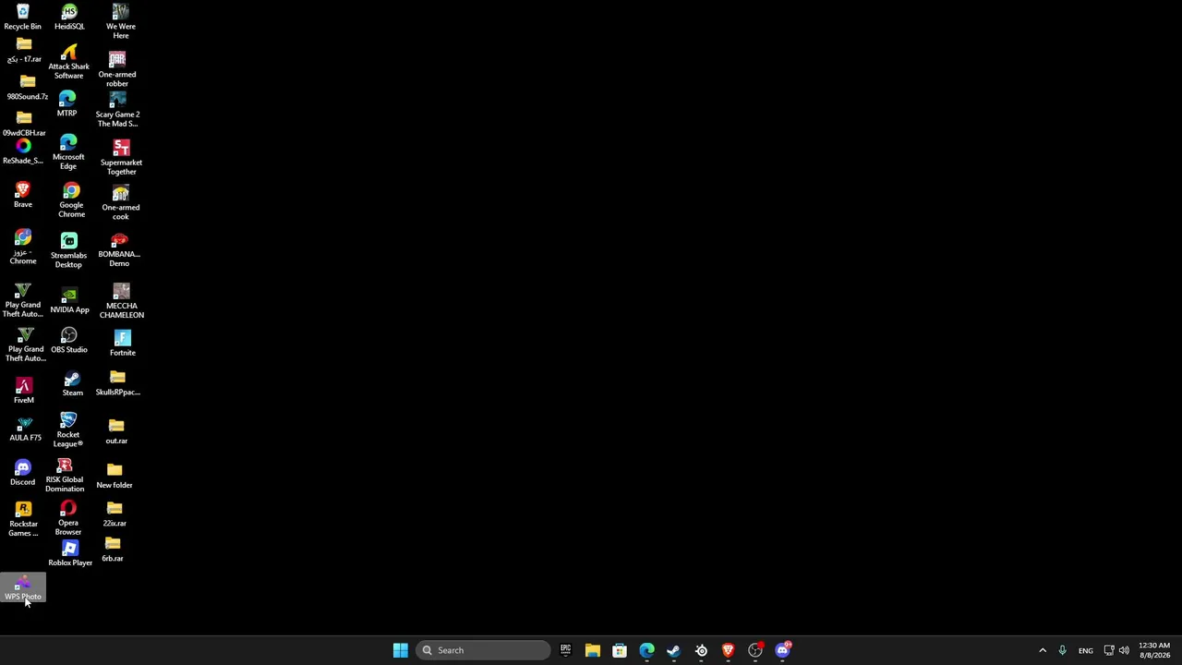Select the Opera Browser desktop shortcut
This screenshot has width=1182, height=665.
click(x=67, y=518)
